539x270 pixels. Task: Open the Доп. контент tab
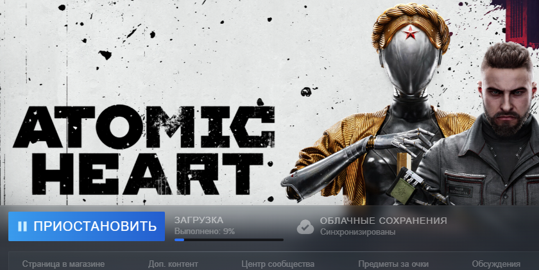[173, 264]
